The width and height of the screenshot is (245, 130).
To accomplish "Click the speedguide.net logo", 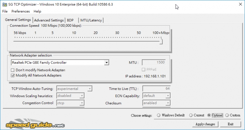I will pyautogui.click(x=35, y=124).
